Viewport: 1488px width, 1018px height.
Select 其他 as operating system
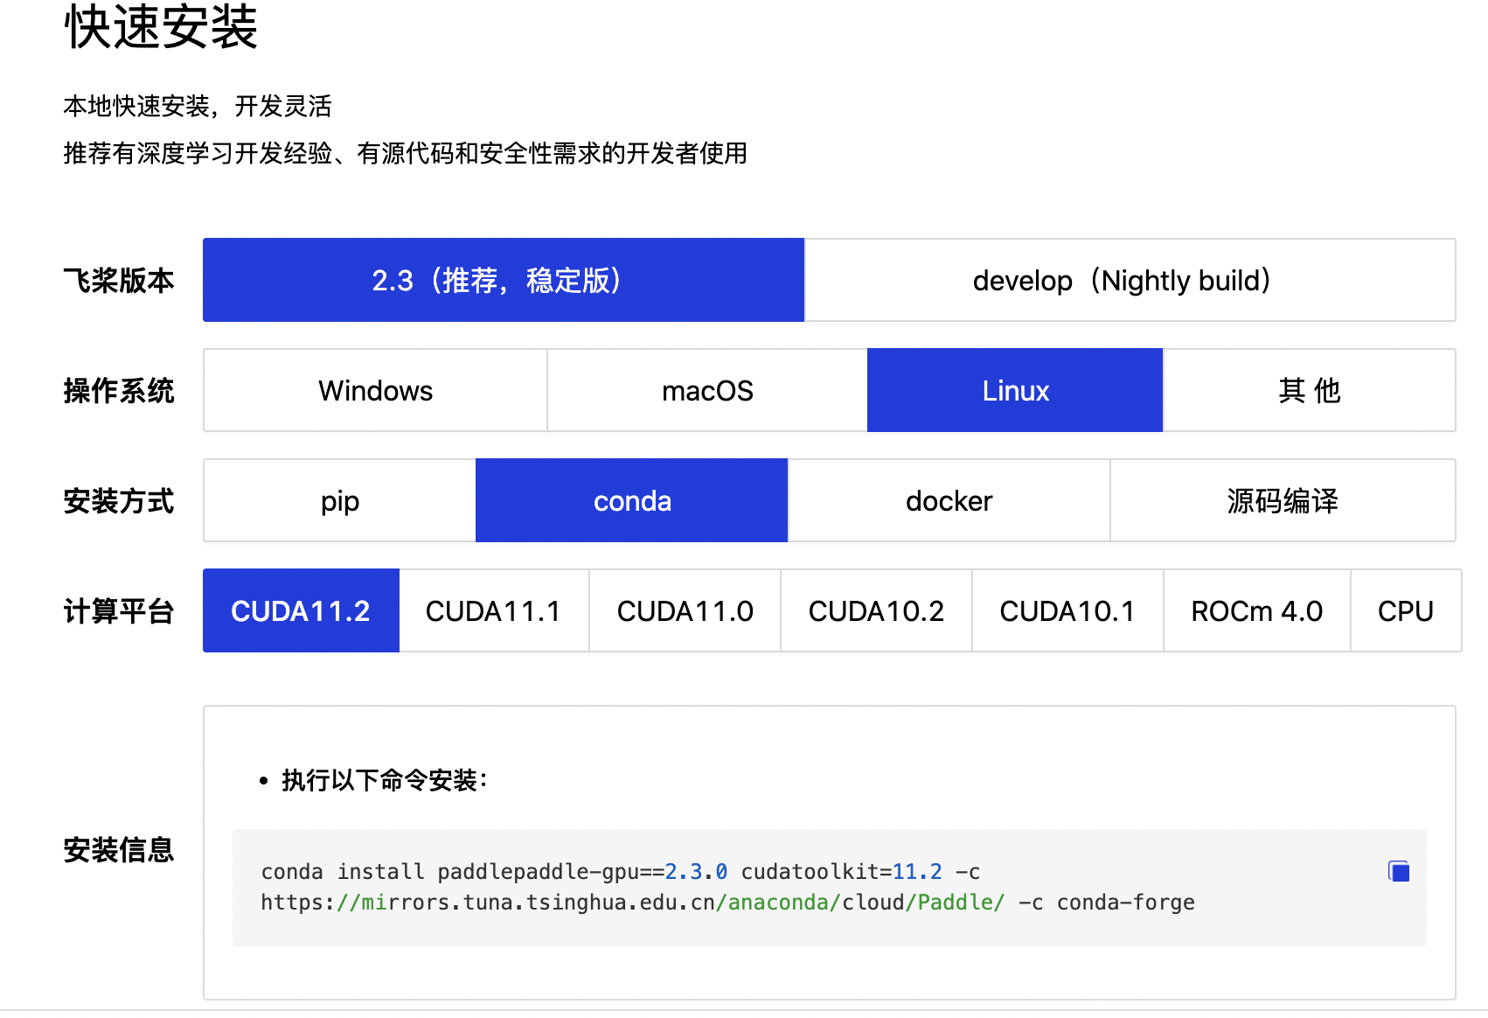click(1309, 390)
